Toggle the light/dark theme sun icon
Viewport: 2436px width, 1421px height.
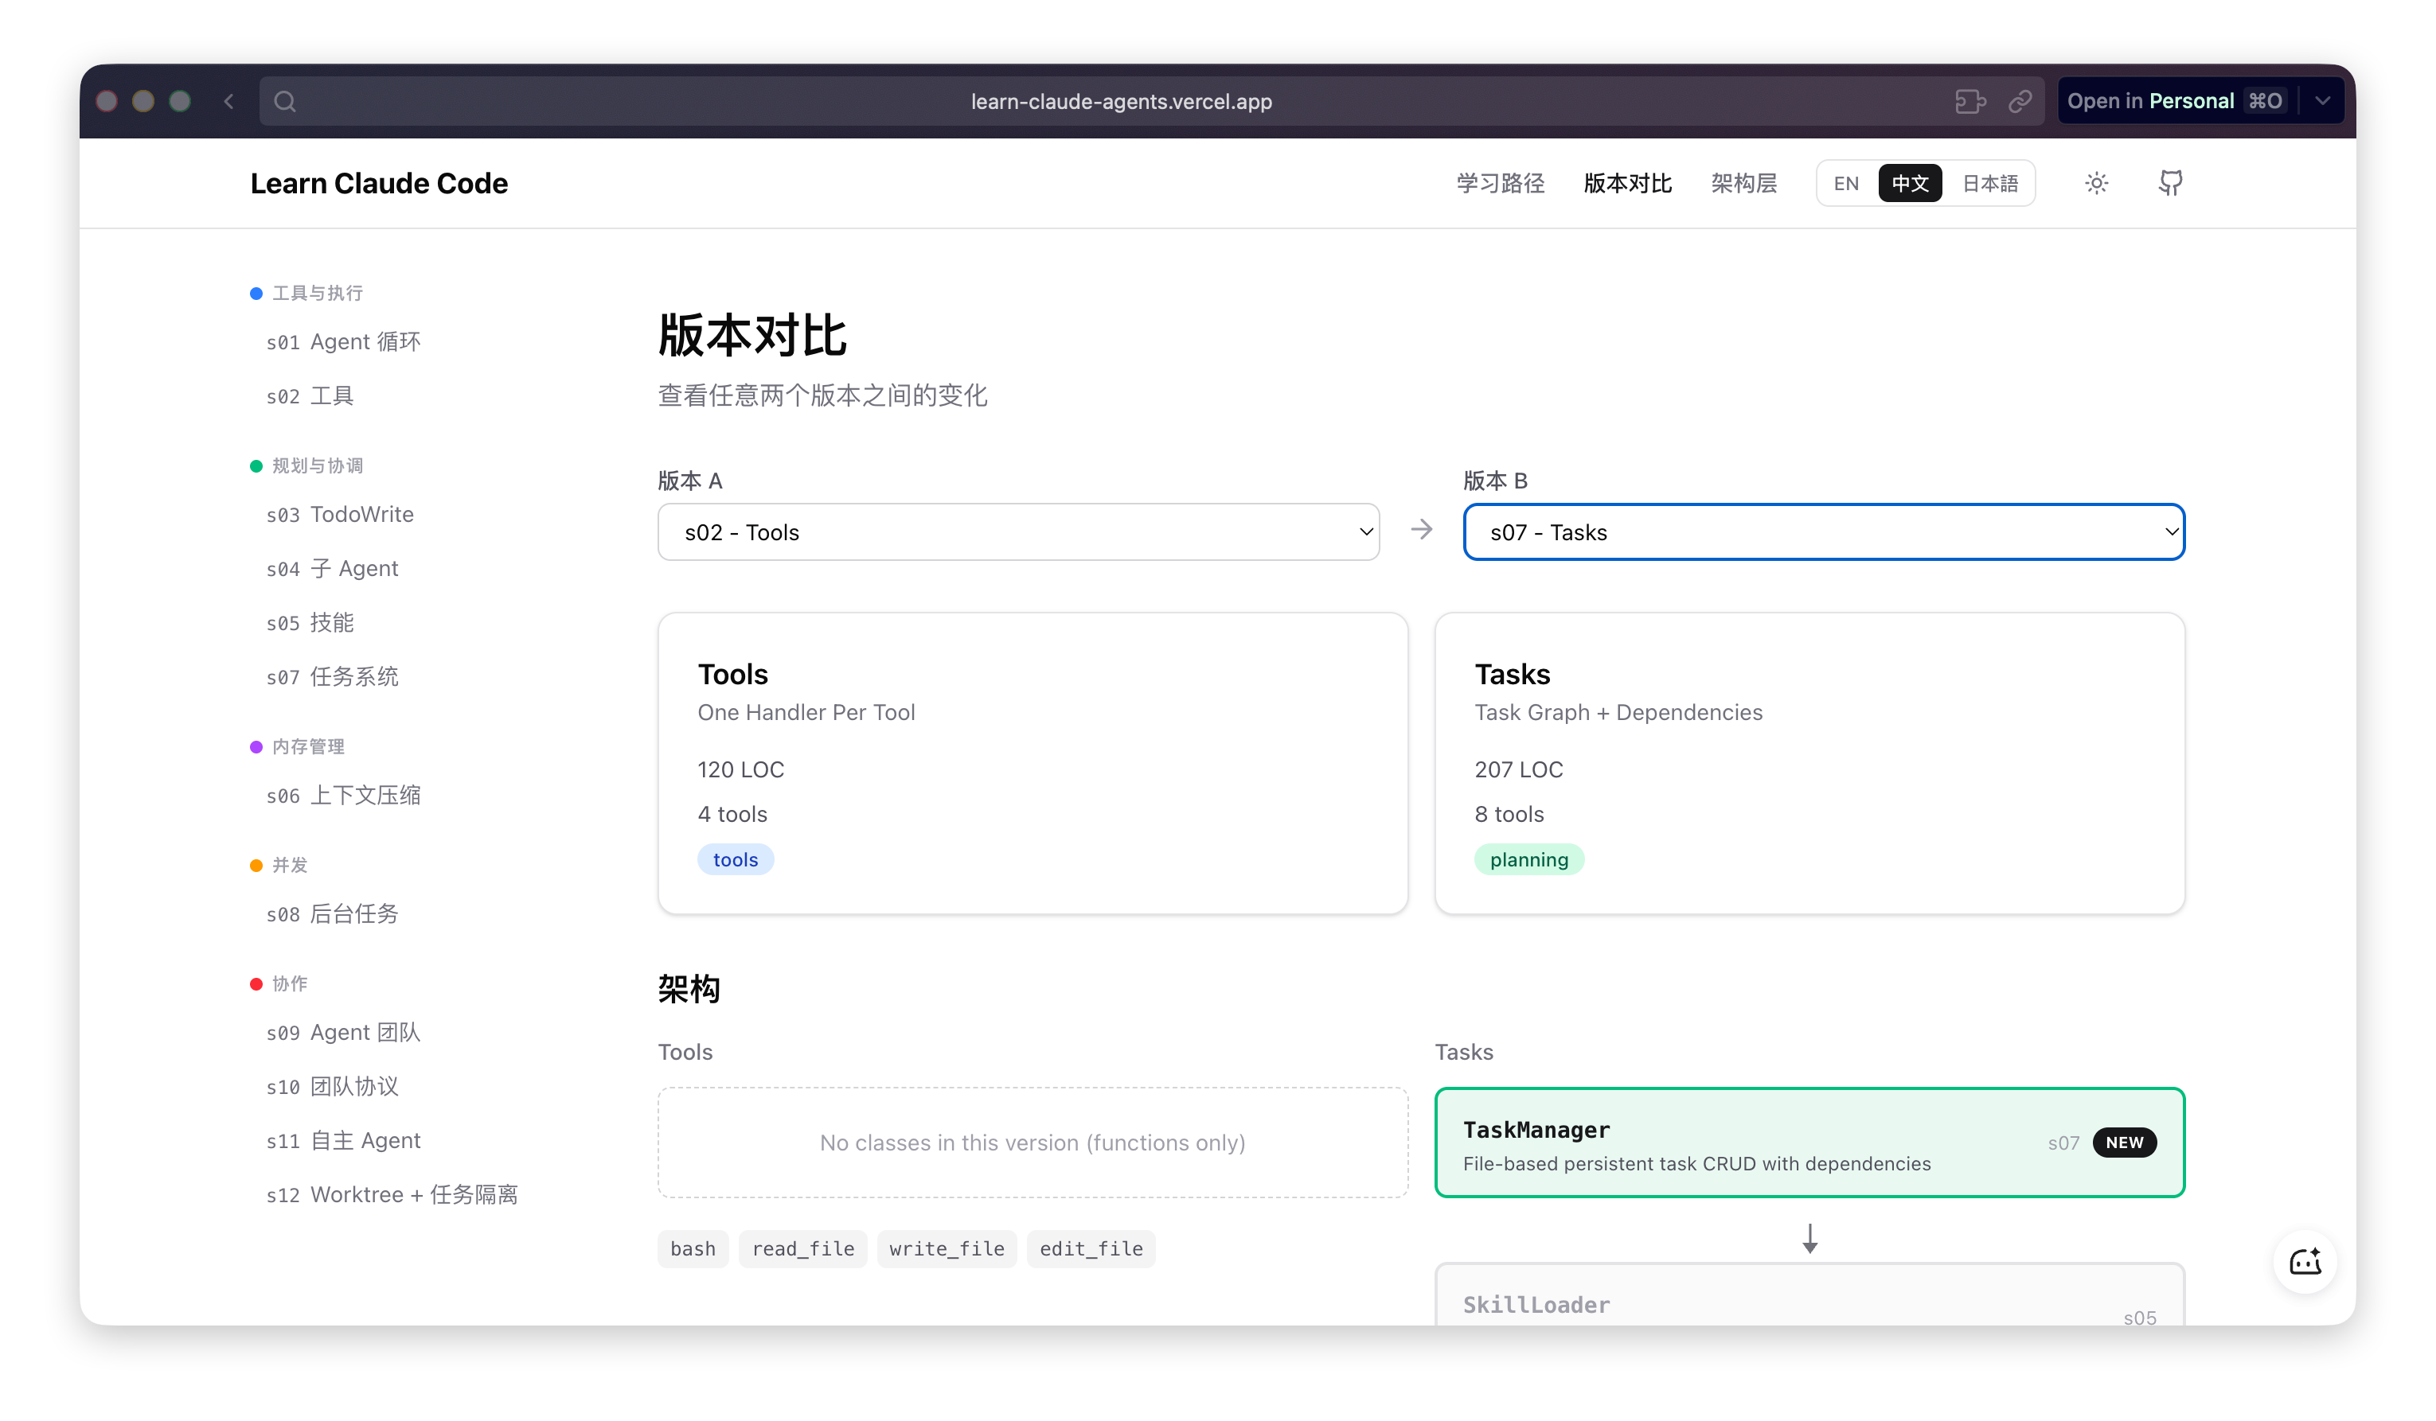pos(2096,184)
